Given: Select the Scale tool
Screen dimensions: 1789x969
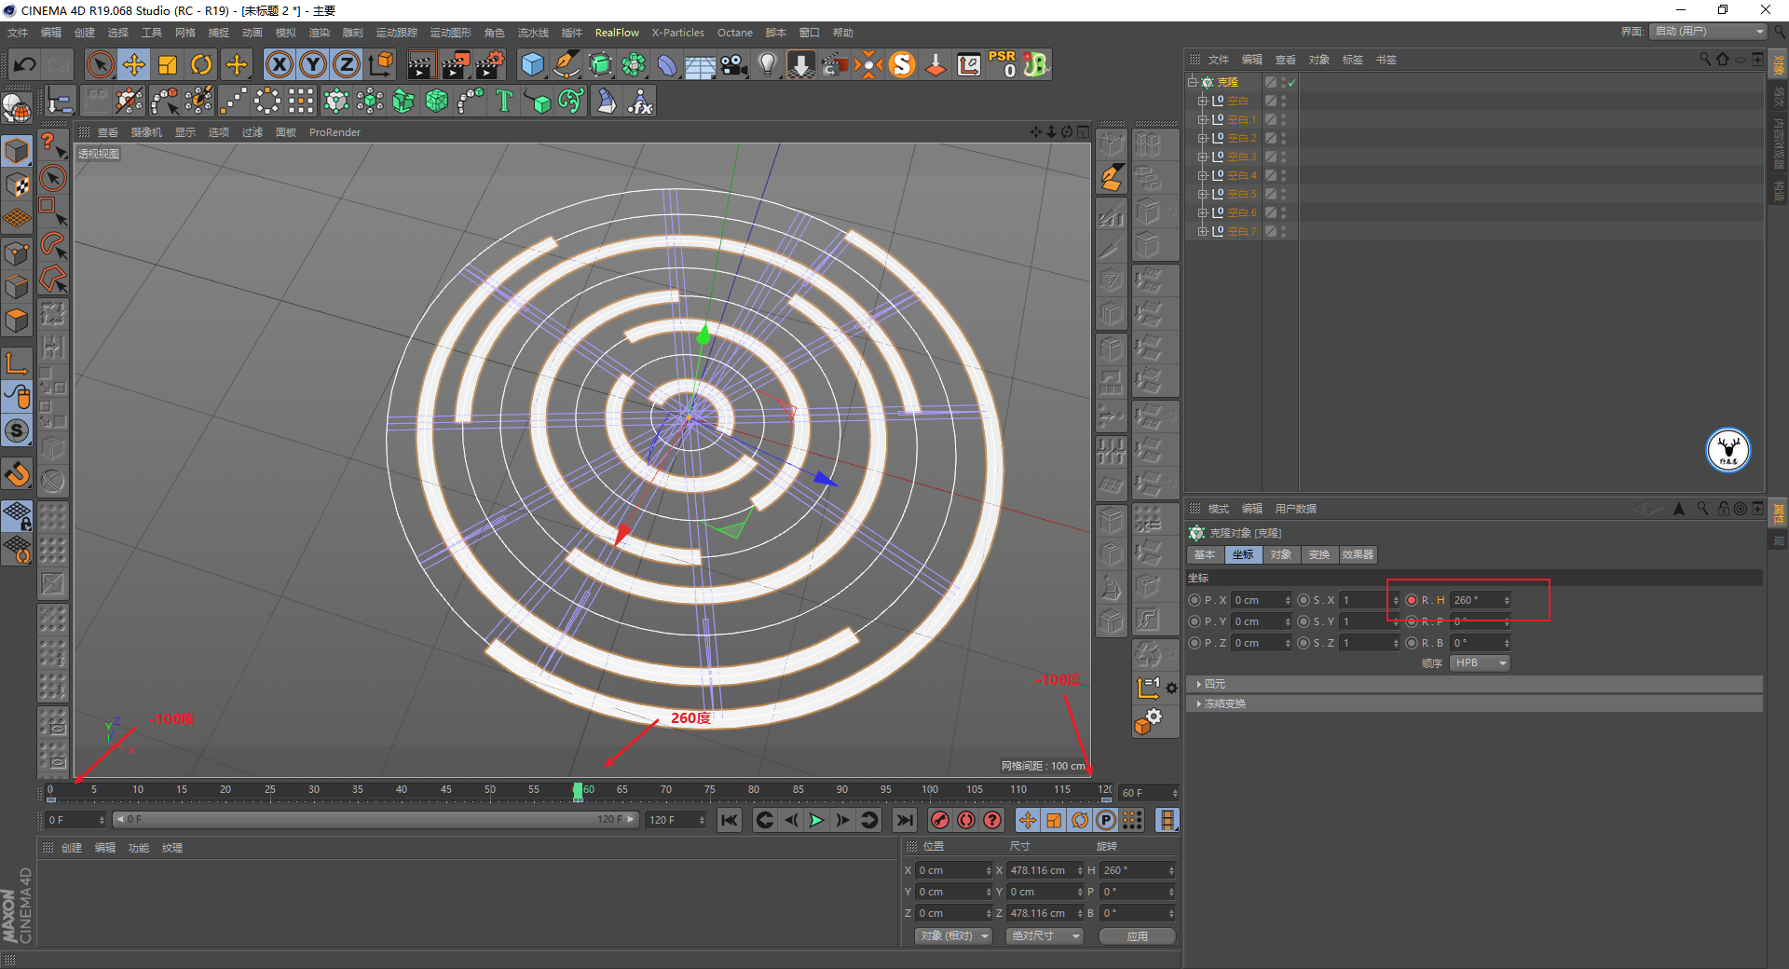Looking at the screenshot, I should [168, 64].
